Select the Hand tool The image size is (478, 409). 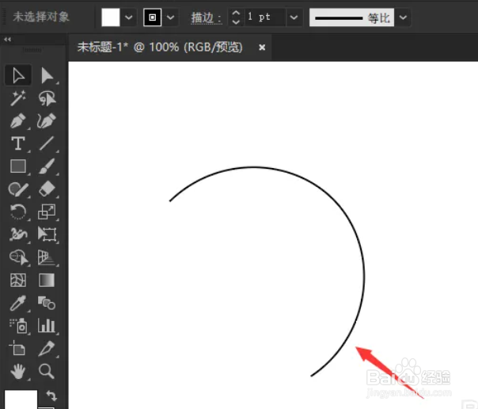pyautogui.click(x=18, y=372)
